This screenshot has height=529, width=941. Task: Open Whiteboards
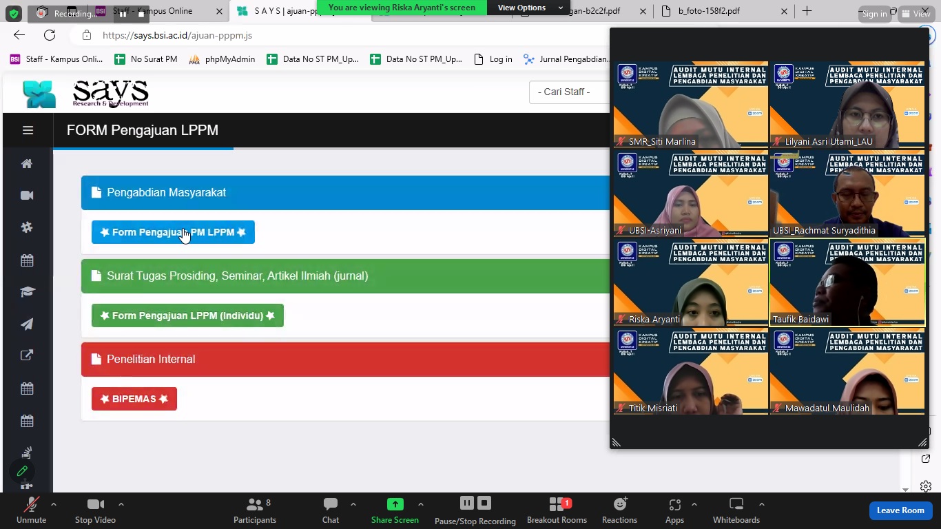coord(736,510)
